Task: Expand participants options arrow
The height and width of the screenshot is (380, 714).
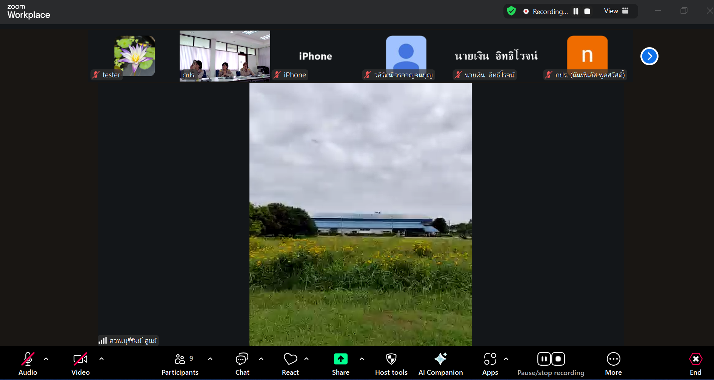Action: click(x=210, y=359)
